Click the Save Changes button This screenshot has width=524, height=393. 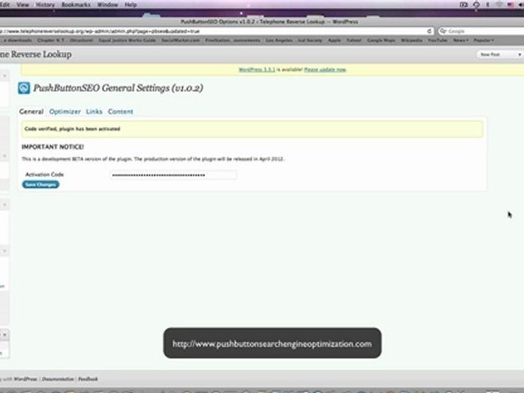coord(41,184)
